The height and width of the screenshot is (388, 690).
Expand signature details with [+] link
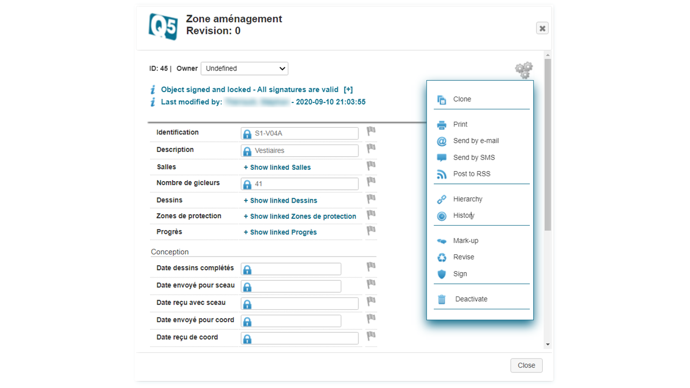(x=348, y=89)
